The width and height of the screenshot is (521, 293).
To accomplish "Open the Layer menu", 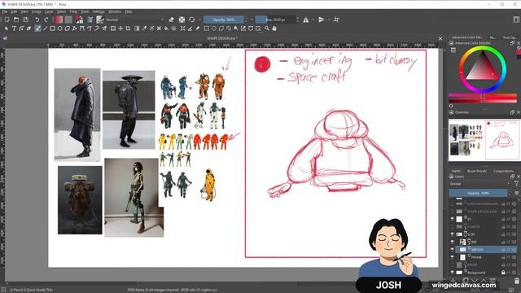I will click(x=49, y=11).
